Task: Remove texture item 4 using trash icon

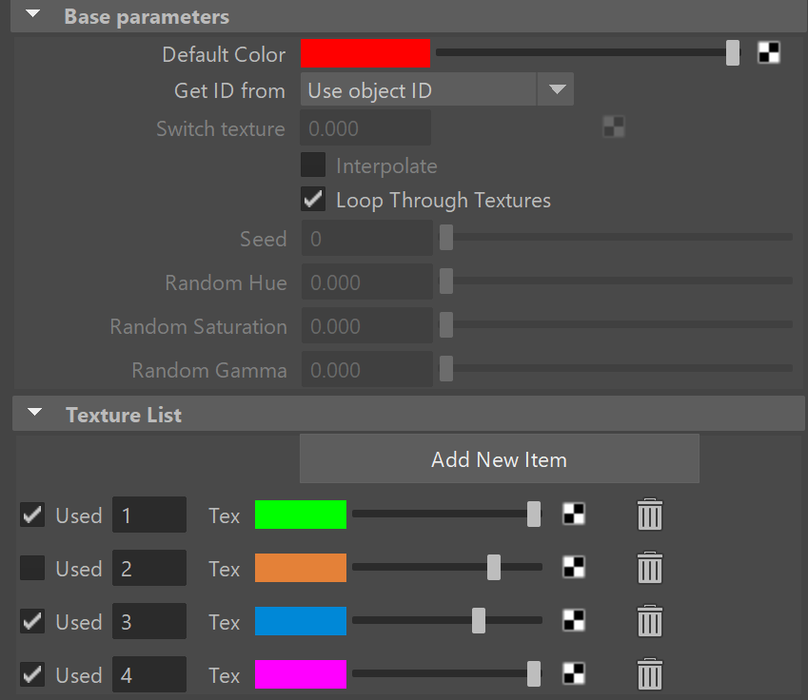Action: [x=650, y=674]
